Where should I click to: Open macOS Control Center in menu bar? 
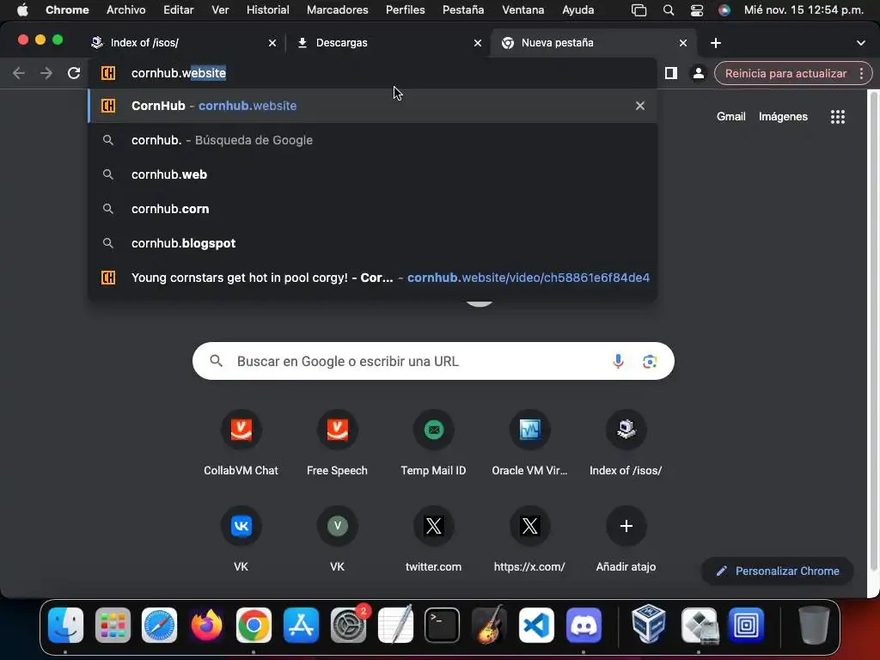click(x=696, y=10)
